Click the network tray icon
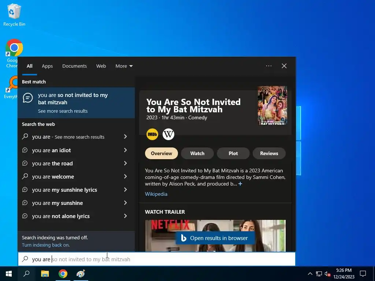375x281 pixels. coord(319,274)
